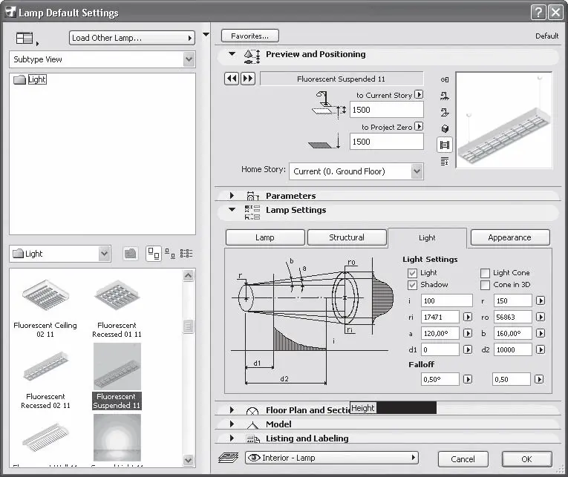Click the Lamp Settings section icon
Screen dimensions: 568x477
click(x=252, y=212)
